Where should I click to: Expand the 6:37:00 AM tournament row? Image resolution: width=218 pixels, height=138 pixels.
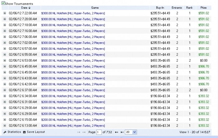point(5,90)
